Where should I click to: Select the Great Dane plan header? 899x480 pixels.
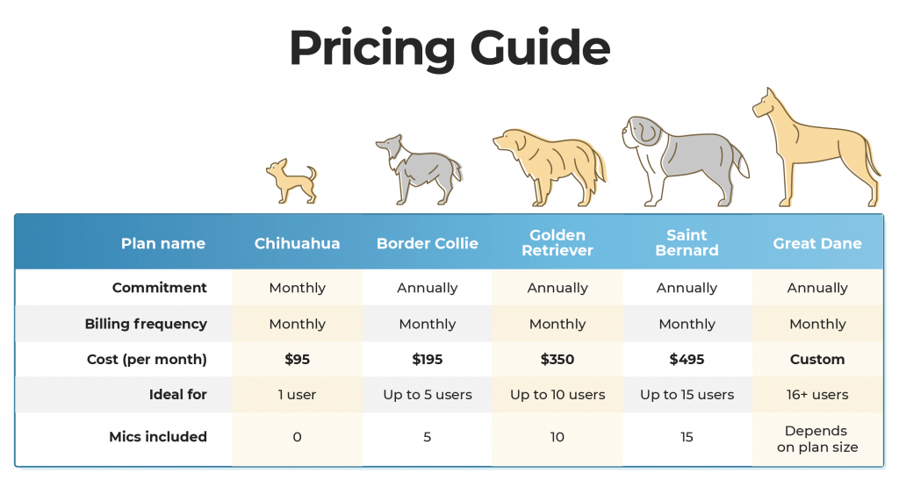pyautogui.click(x=817, y=243)
